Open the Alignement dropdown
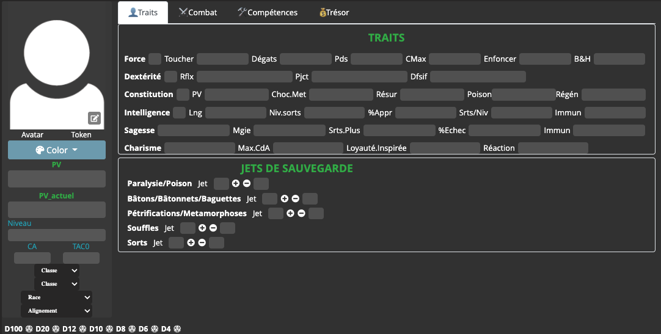 tap(56, 311)
